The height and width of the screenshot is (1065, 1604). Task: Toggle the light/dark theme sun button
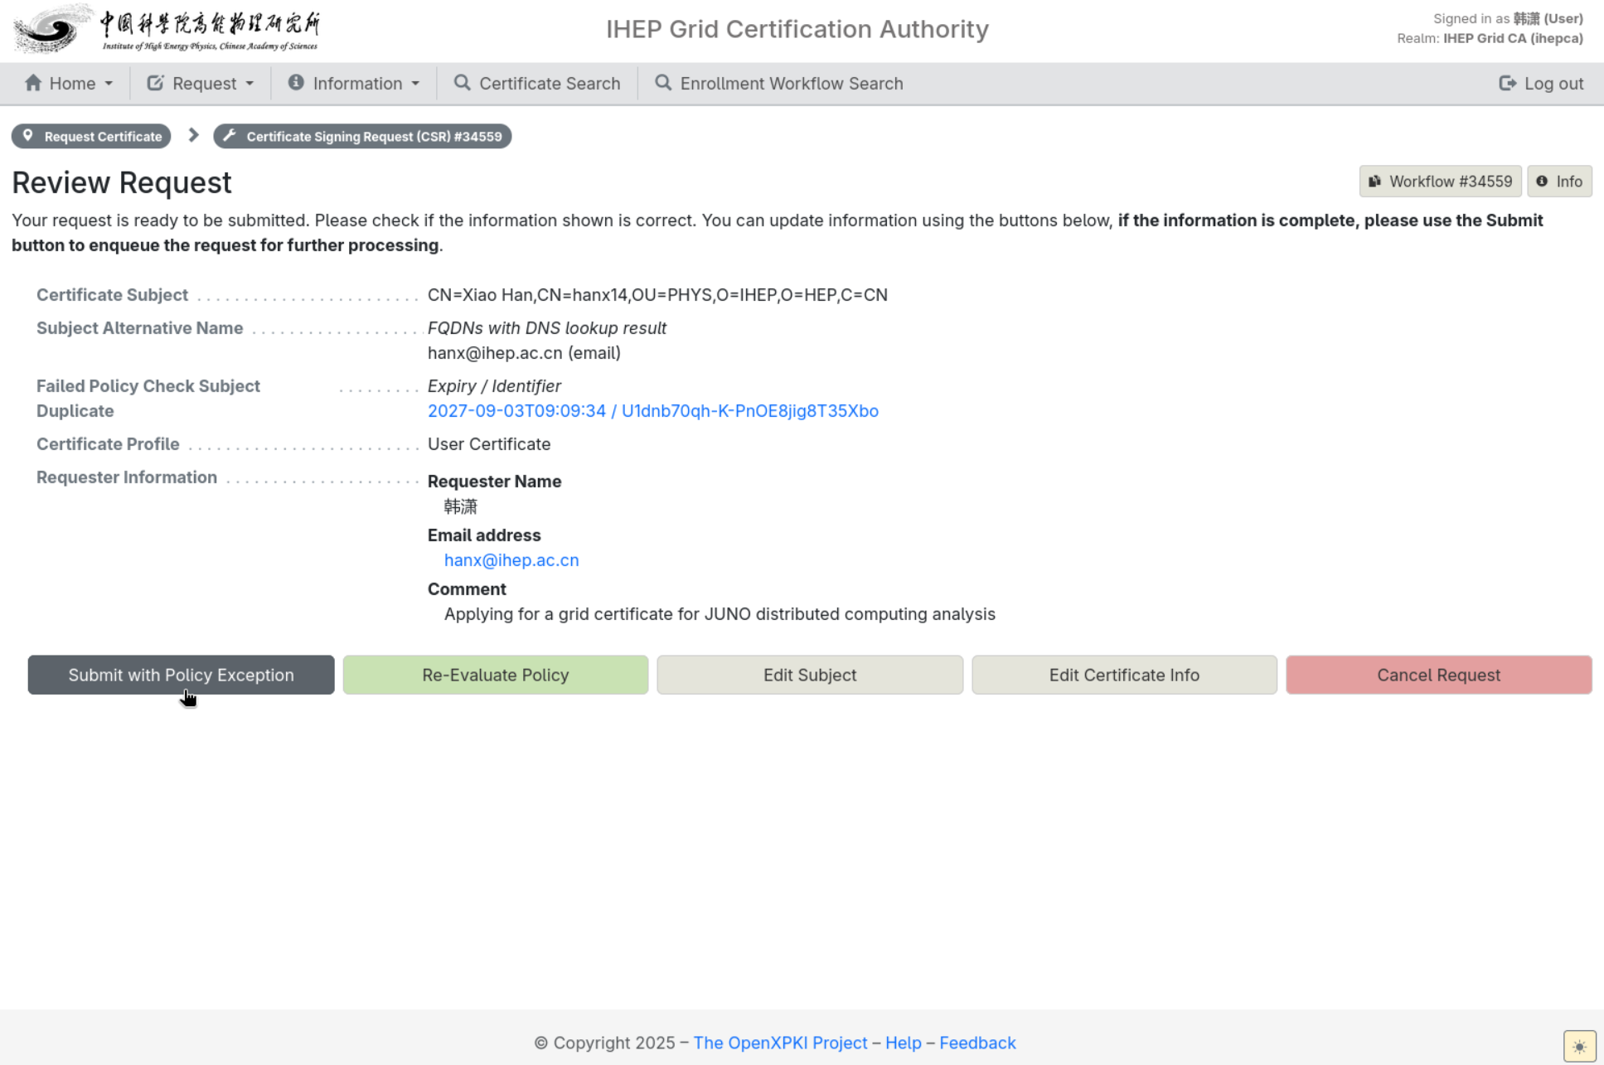pyautogui.click(x=1579, y=1046)
